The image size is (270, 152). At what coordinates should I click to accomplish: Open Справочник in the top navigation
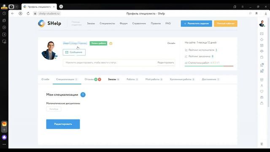coord(139,24)
